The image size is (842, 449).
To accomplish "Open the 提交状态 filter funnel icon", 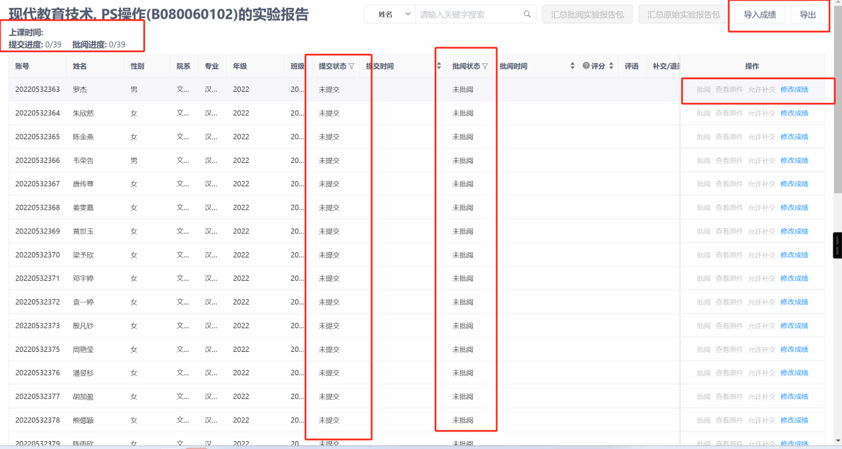I will point(351,67).
